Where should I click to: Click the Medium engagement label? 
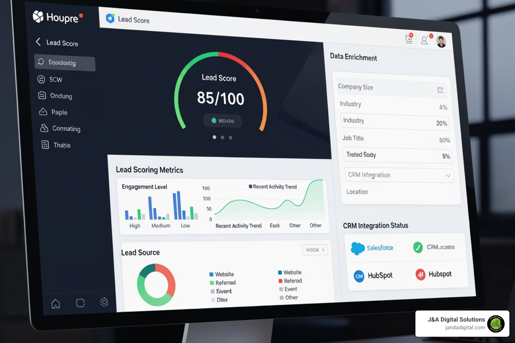(161, 226)
